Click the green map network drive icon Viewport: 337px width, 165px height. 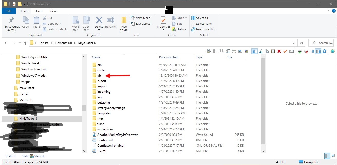click(x=300, y=51)
